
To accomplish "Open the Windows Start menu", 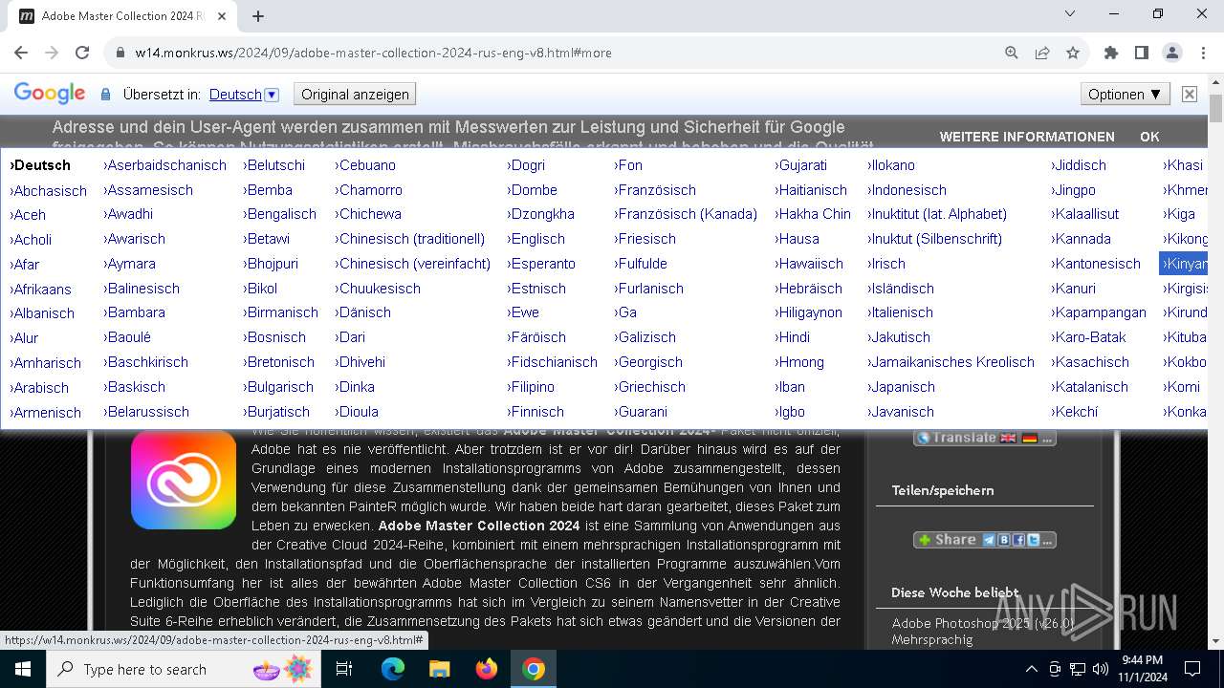I will coord(23,669).
